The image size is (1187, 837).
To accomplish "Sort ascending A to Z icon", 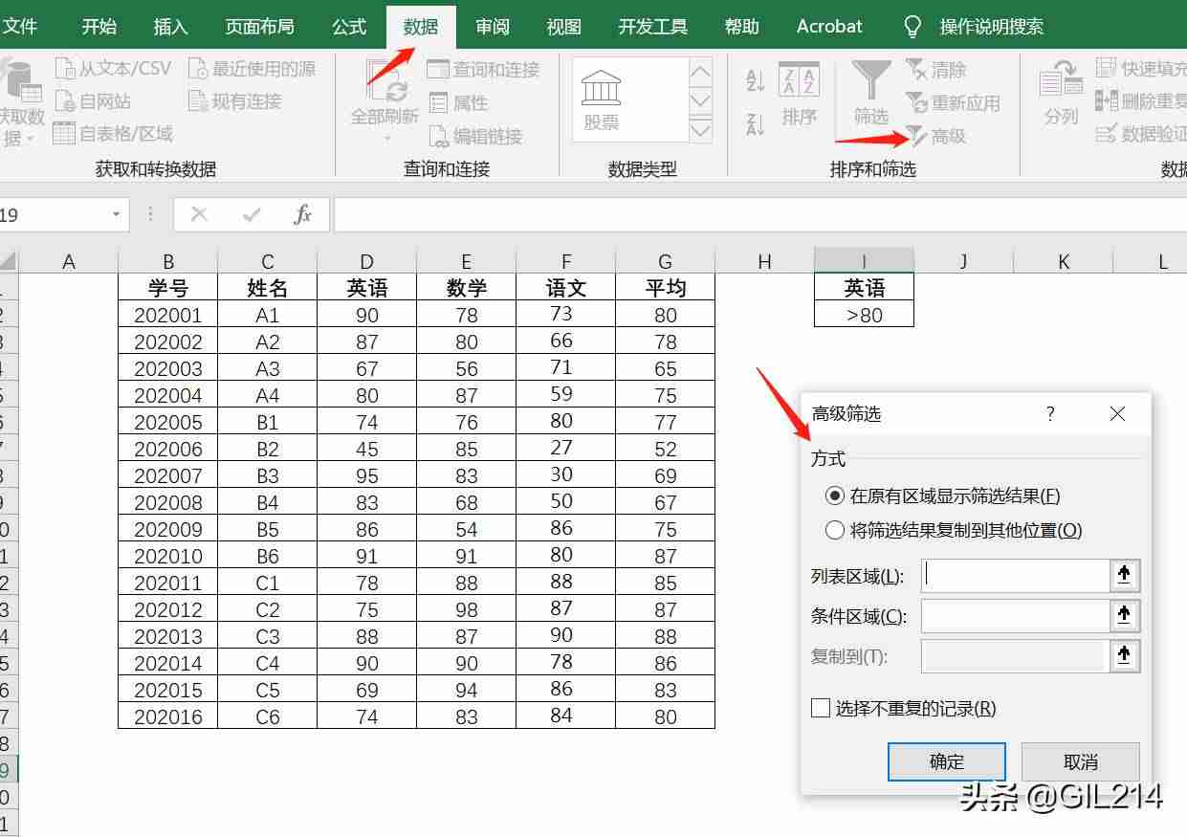I will [x=755, y=80].
